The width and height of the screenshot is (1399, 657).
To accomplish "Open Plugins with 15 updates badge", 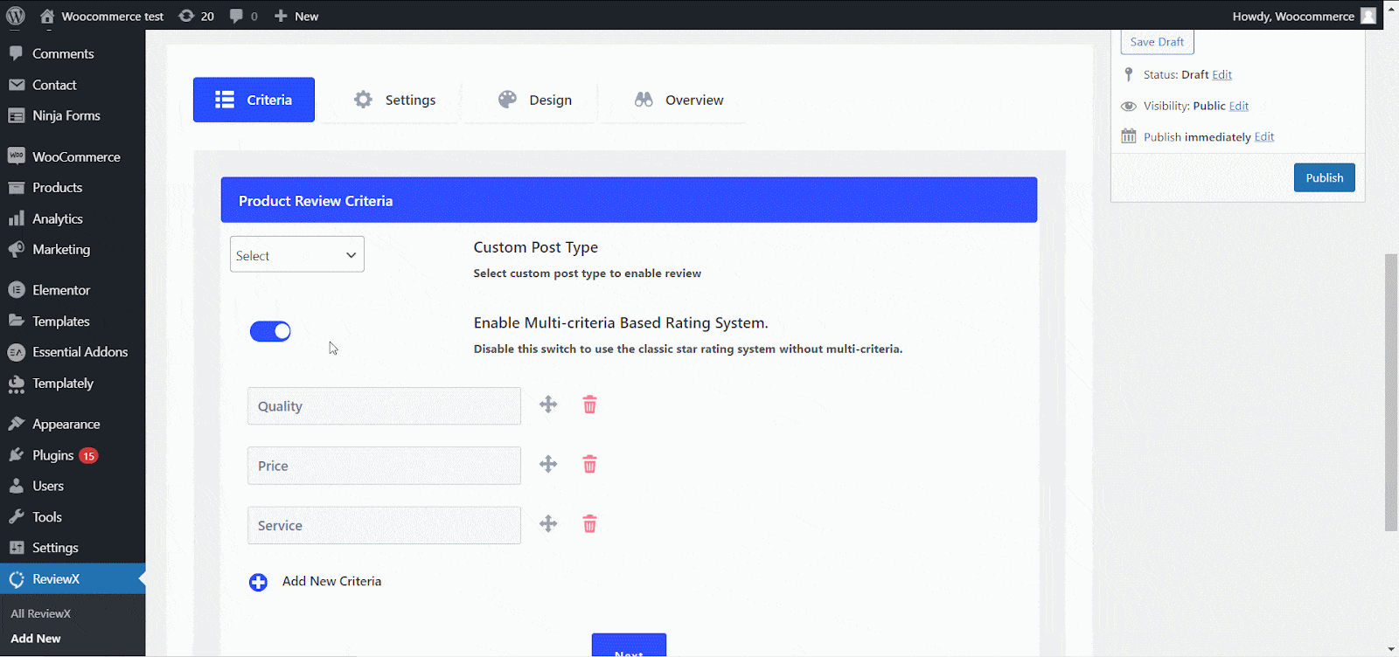I will (x=73, y=455).
